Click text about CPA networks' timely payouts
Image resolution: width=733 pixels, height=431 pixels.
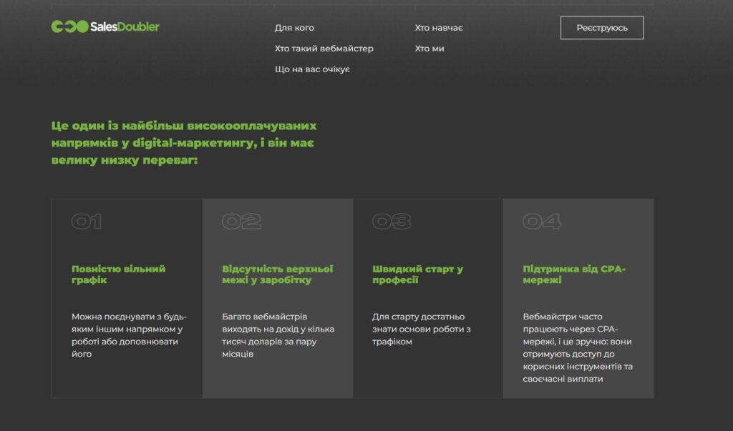[578, 347]
